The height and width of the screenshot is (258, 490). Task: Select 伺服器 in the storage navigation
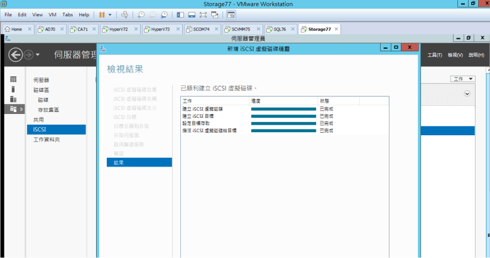(x=41, y=80)
